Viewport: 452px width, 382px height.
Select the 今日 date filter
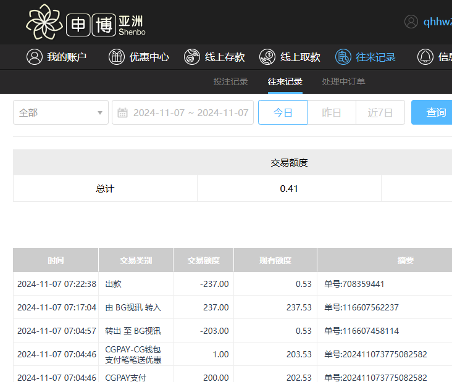click(x=282, y=112)
